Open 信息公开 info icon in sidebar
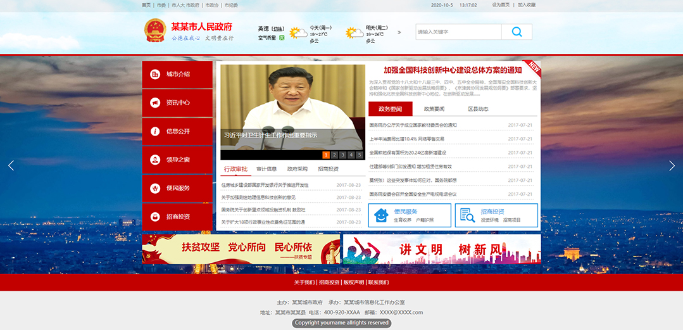 155,131
